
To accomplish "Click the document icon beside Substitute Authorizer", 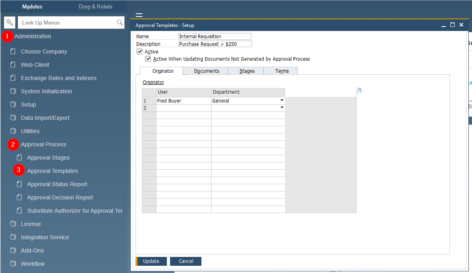I will 19,210.
